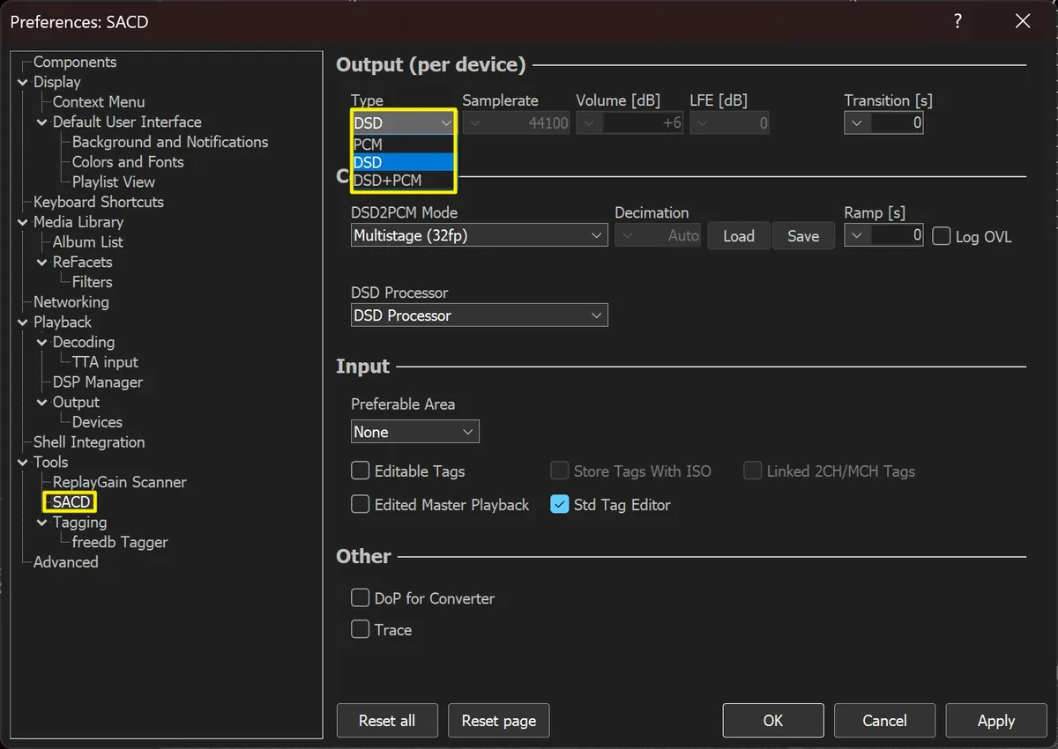Open the Decimation dropdown
The height and width of the screenshot is (749, 1058).
click(x=627, y=236)
